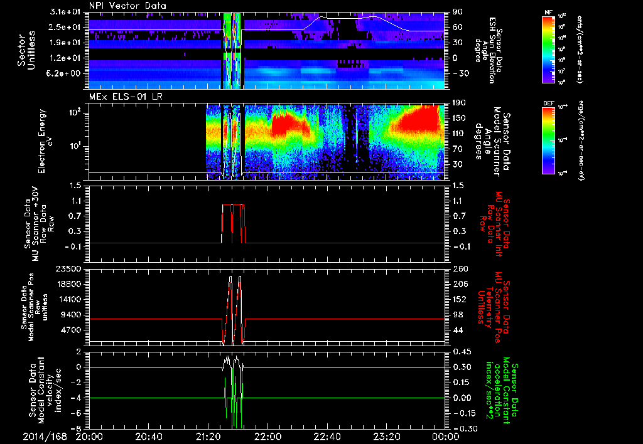
Task: Click the ESH Sun Elevation Angle axis label
Action: click(x=488, y=50)
